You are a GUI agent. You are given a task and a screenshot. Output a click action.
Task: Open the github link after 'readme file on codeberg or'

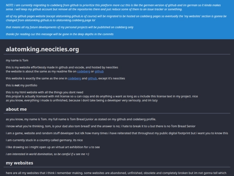click(99, 72)
